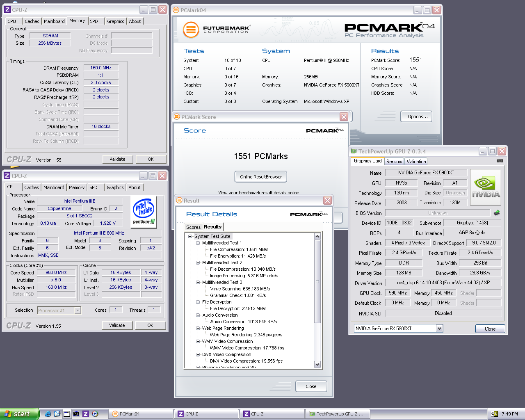Click Online ResultBrowser button
Viewport: 525px width, 420px height.
pyautogui.click(x=261, y=177)
